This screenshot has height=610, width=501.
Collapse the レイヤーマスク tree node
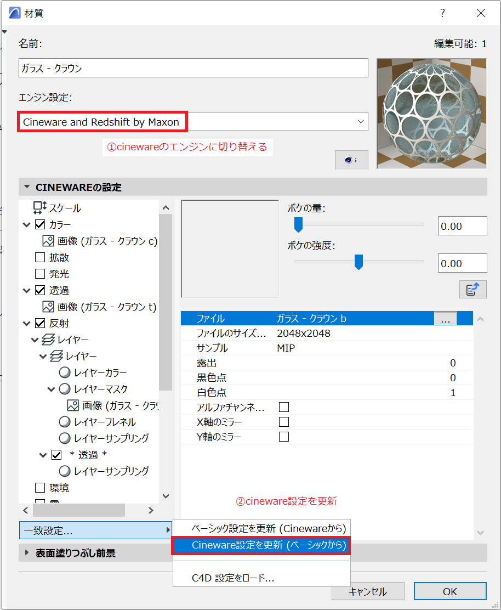click(52, 388)
